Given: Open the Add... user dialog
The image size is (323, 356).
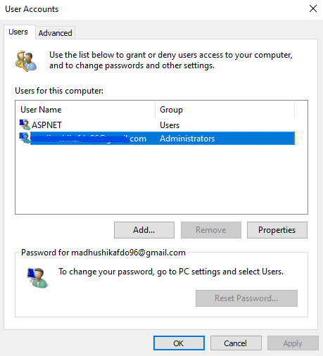Looking at the screenshot, I should (x=144, y=230).
